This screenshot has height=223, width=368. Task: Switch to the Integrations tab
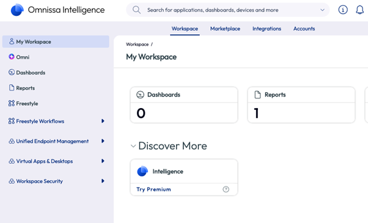pos(267,29)
